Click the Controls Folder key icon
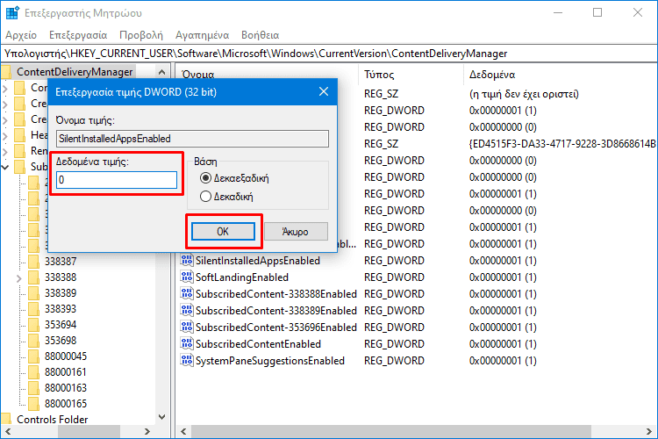The height and width of the screenshot is (439, 658). pos(6,420)
